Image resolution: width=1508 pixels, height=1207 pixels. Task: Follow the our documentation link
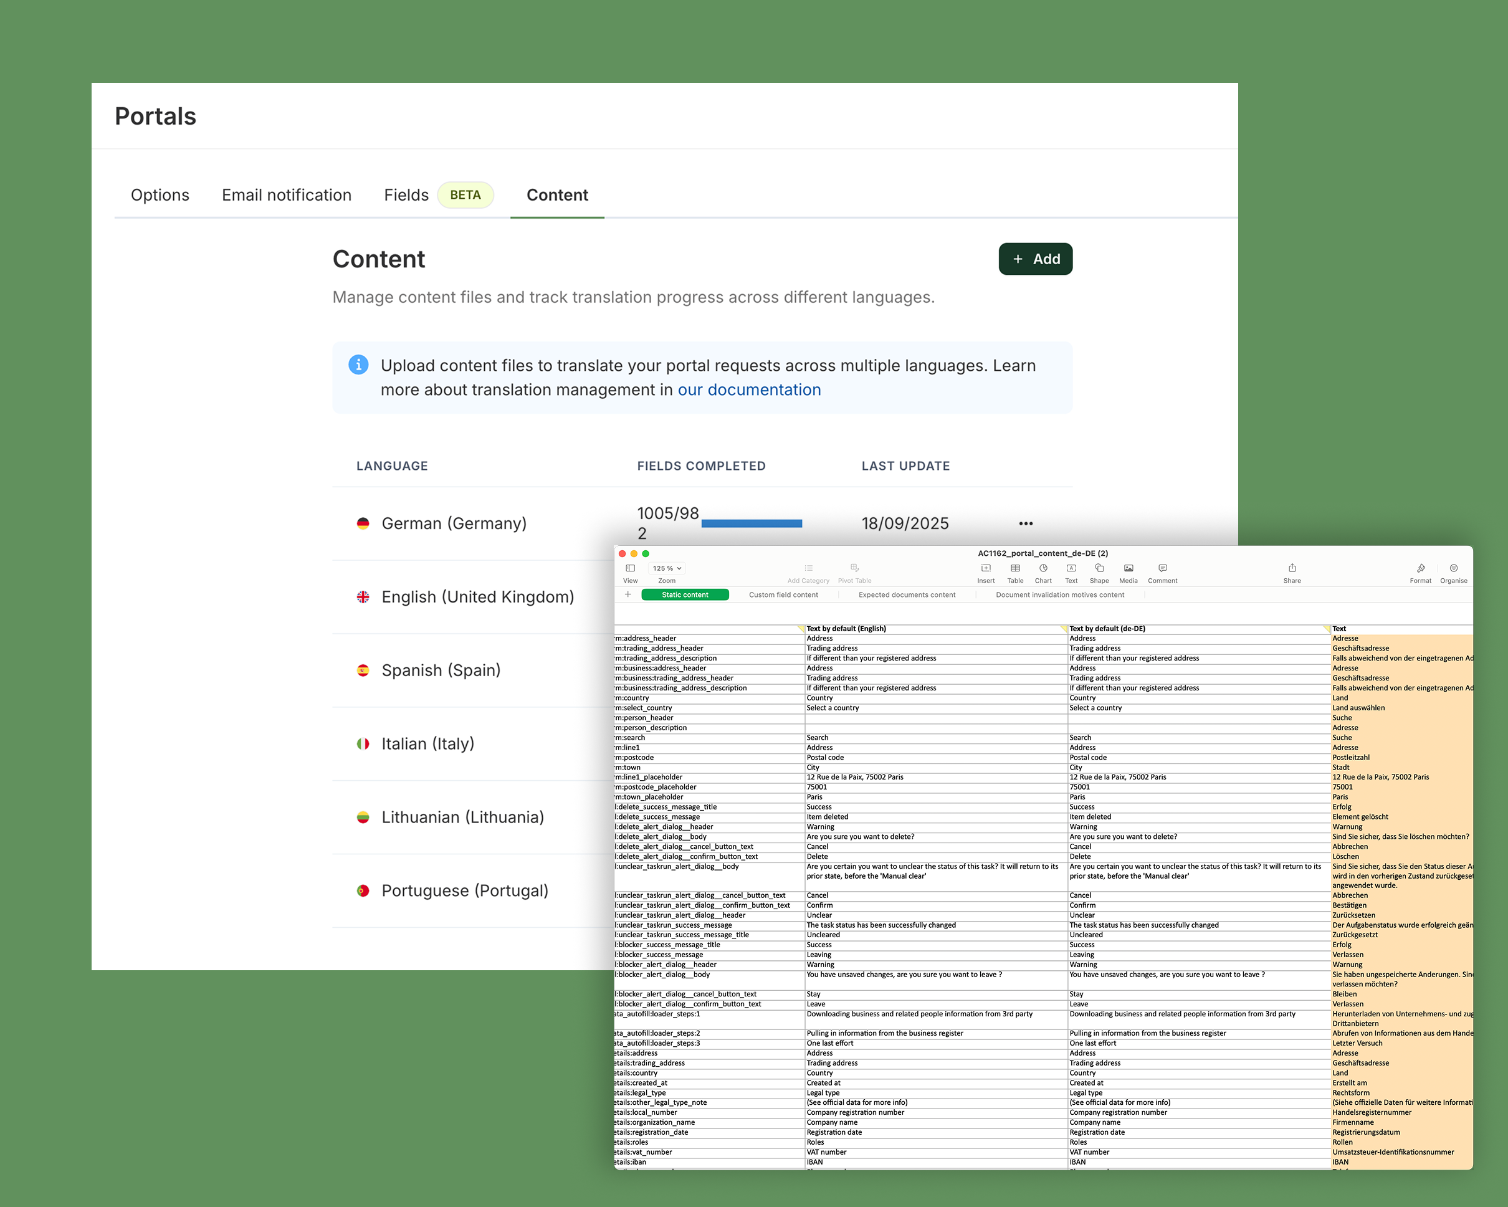click(748, 390)
